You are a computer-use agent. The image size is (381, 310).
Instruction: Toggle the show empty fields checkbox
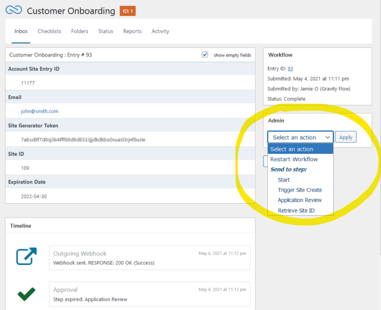pos(205,55)
